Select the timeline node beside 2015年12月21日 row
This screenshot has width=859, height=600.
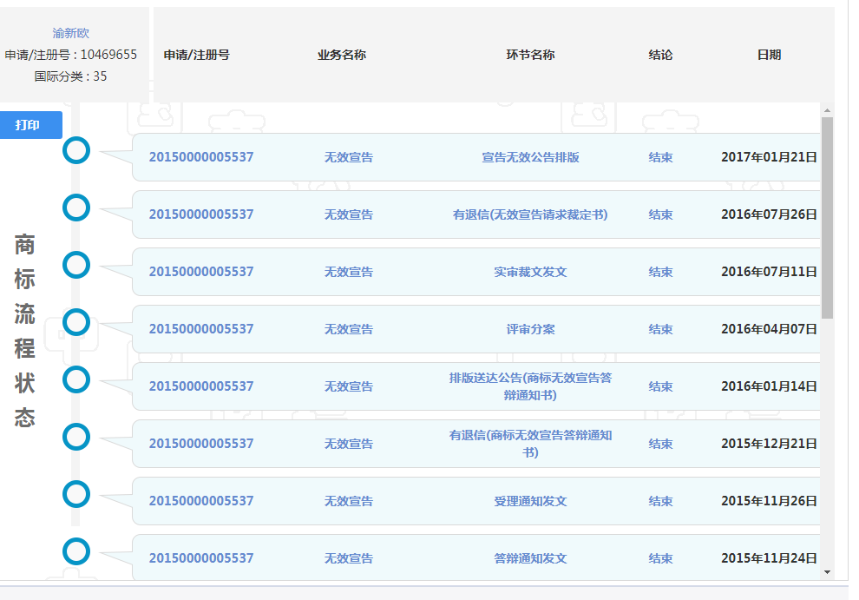coord(76,437)
